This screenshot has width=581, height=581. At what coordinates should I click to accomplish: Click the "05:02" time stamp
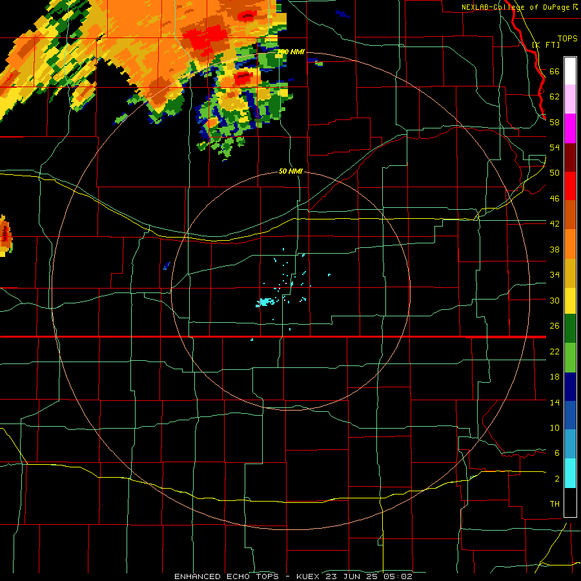[398, 576]
